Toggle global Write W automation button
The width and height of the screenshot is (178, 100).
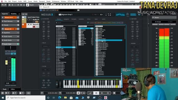21,5
